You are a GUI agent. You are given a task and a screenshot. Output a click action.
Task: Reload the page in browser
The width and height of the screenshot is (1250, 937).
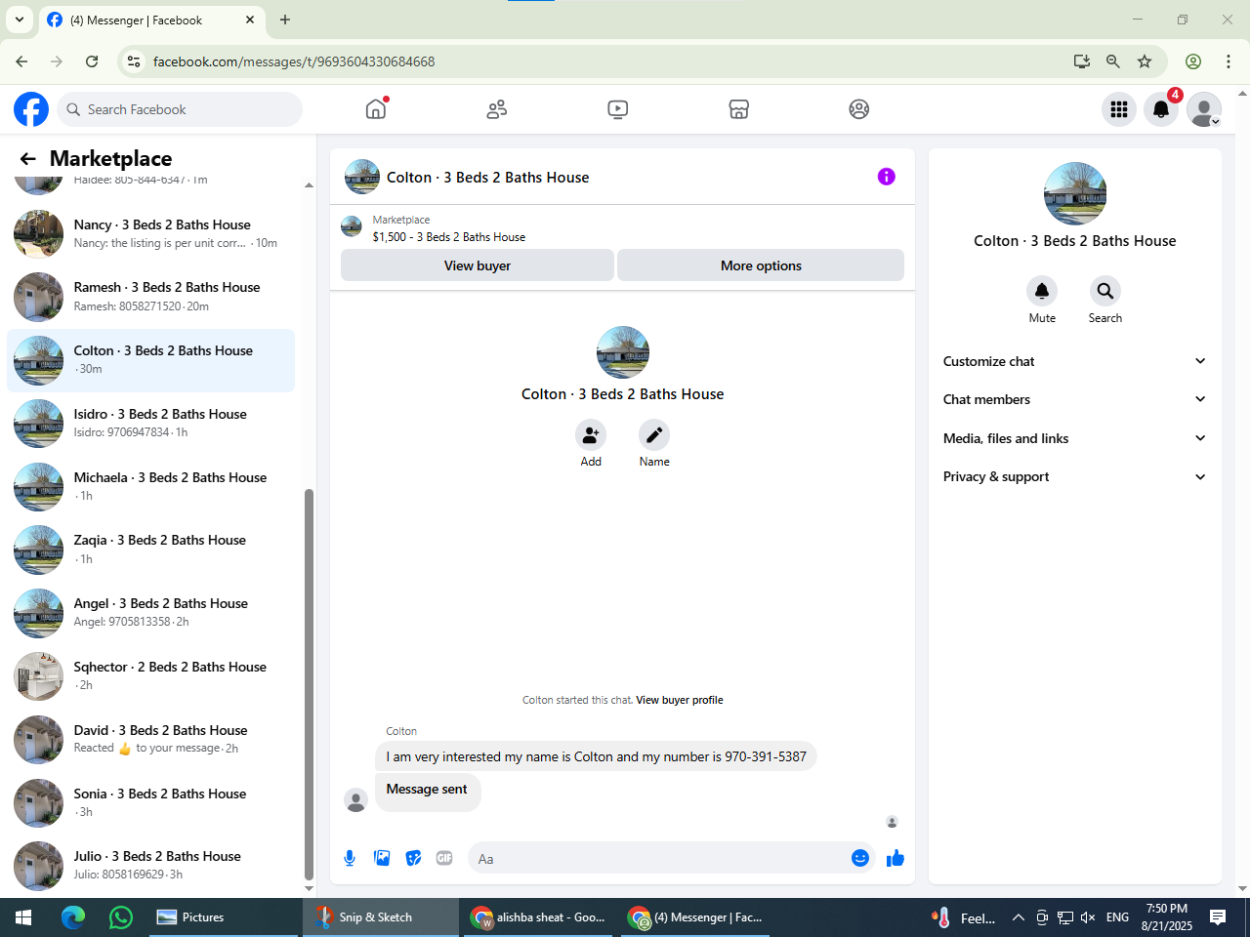pyautogui.click(x=92, y=61)
